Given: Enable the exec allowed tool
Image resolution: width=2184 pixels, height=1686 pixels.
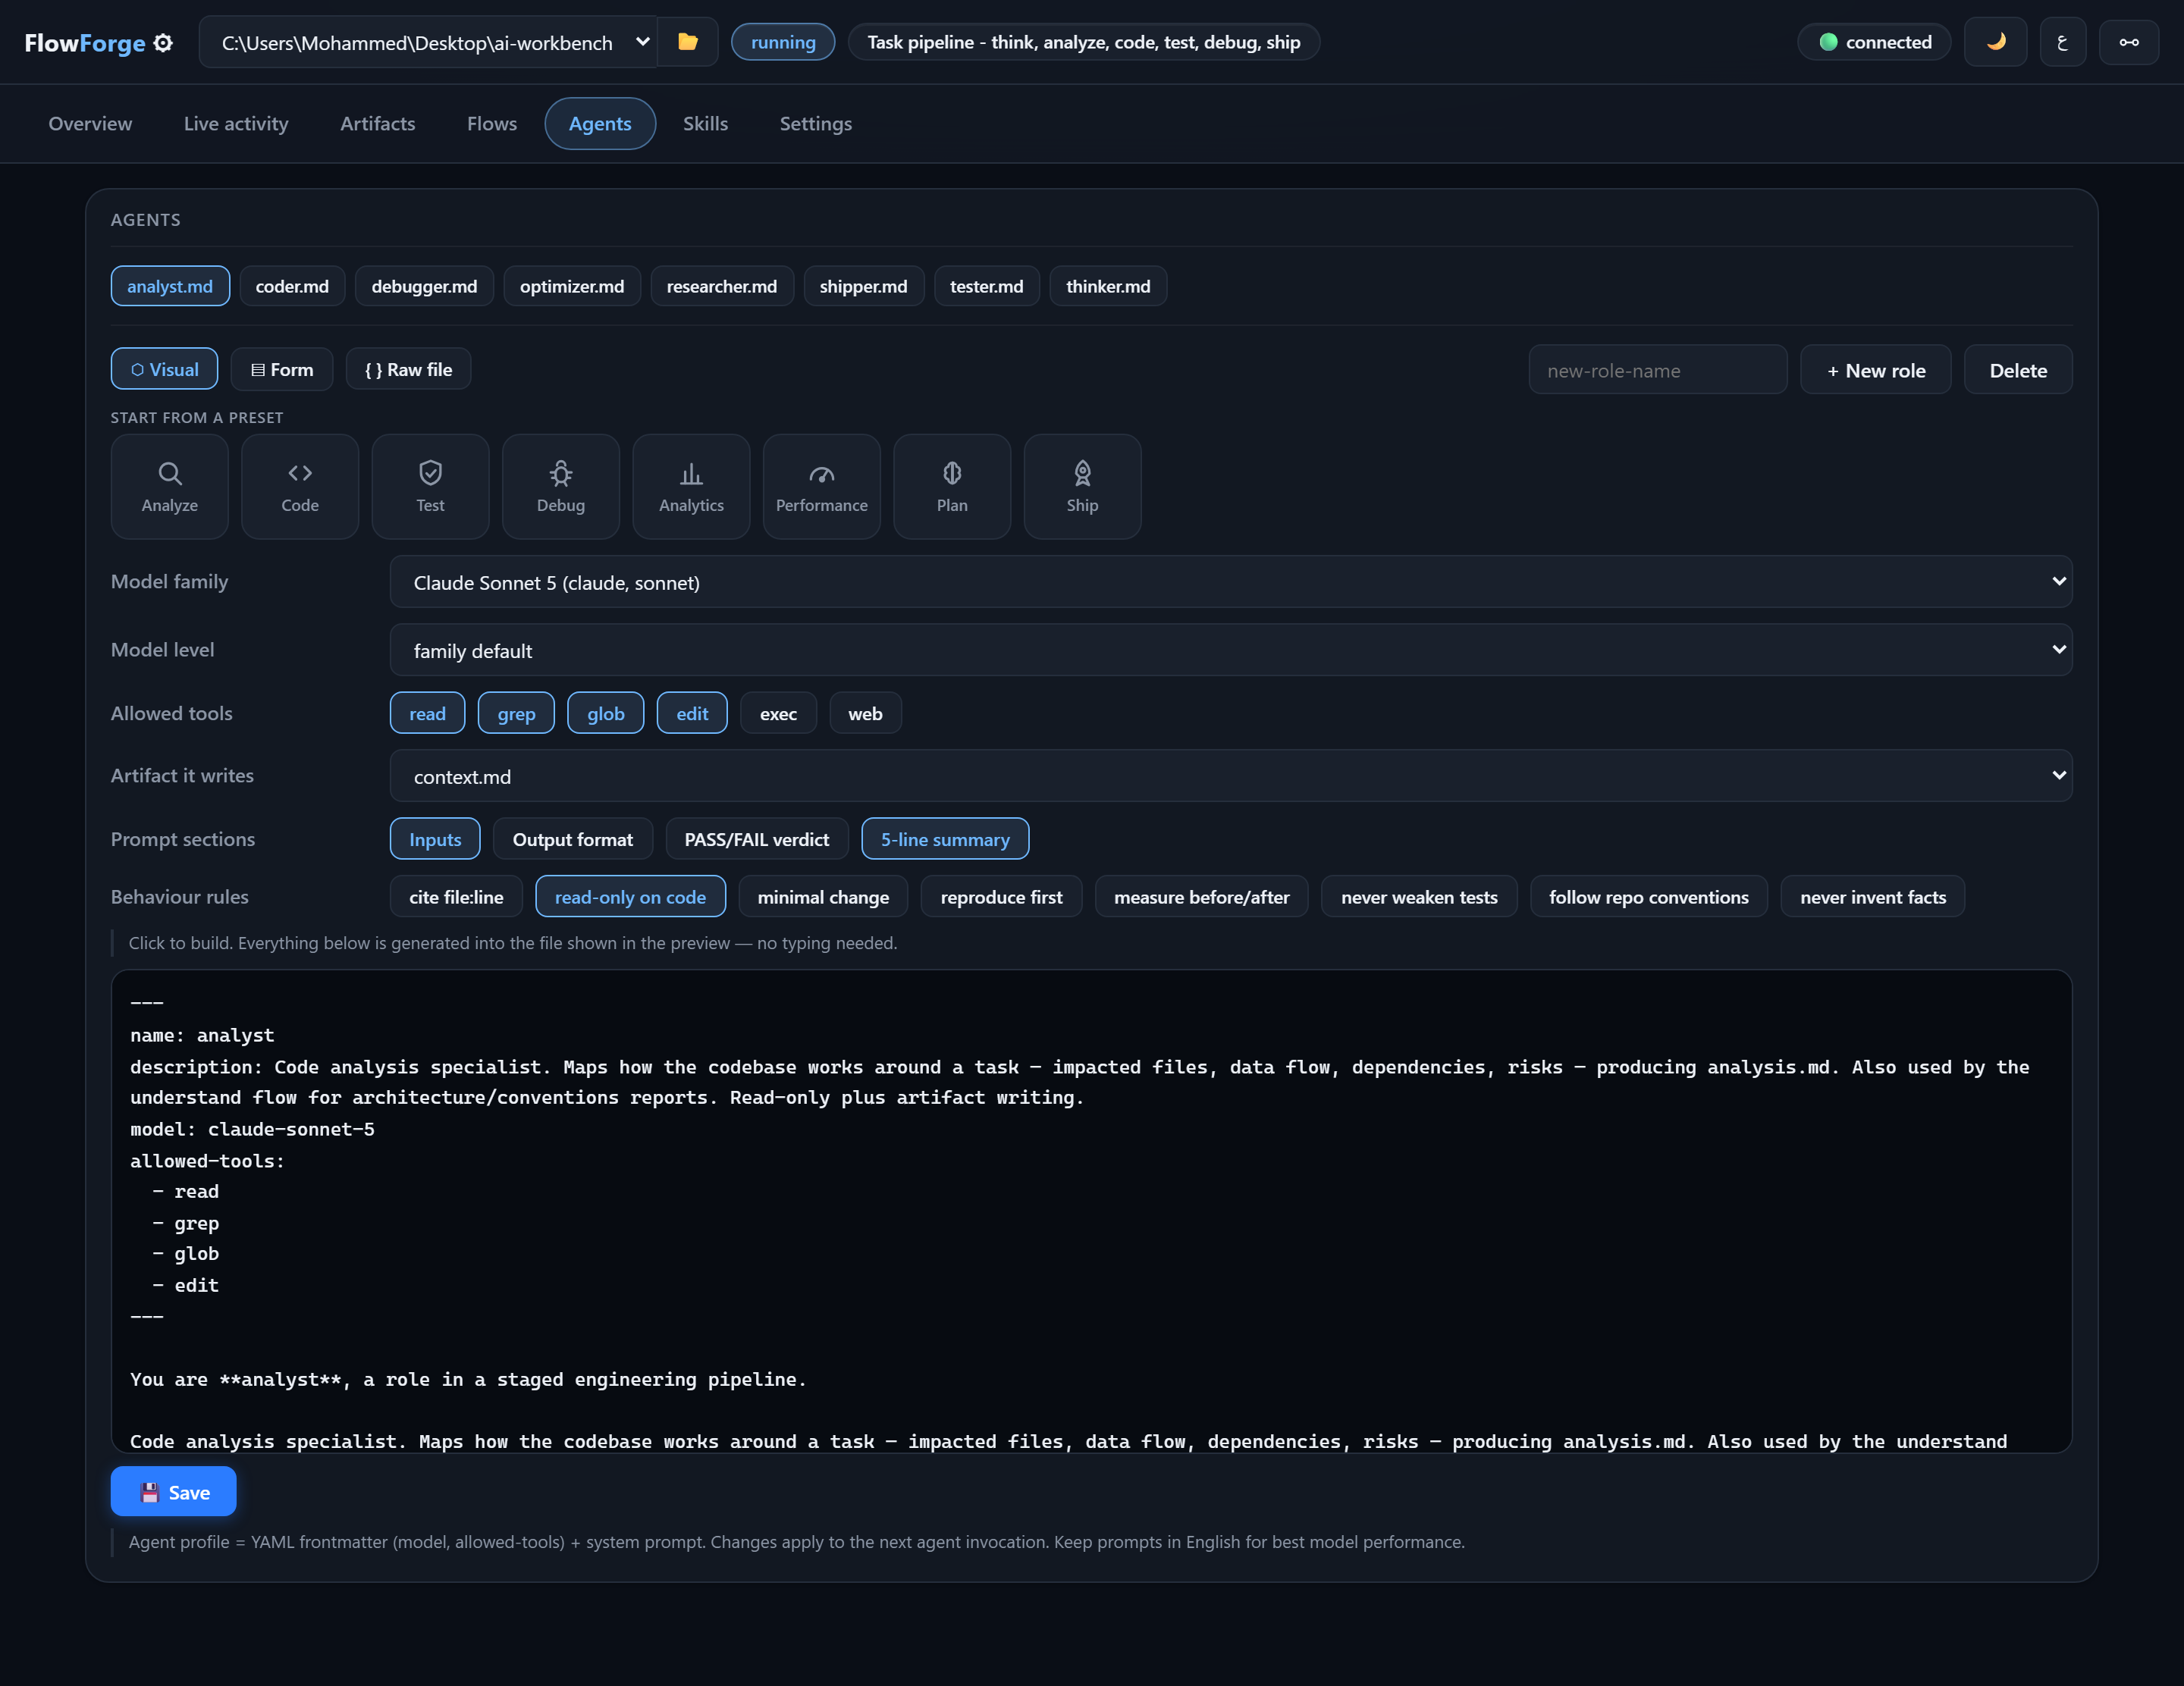Looking at the screenshot, I should click(778, 713).
